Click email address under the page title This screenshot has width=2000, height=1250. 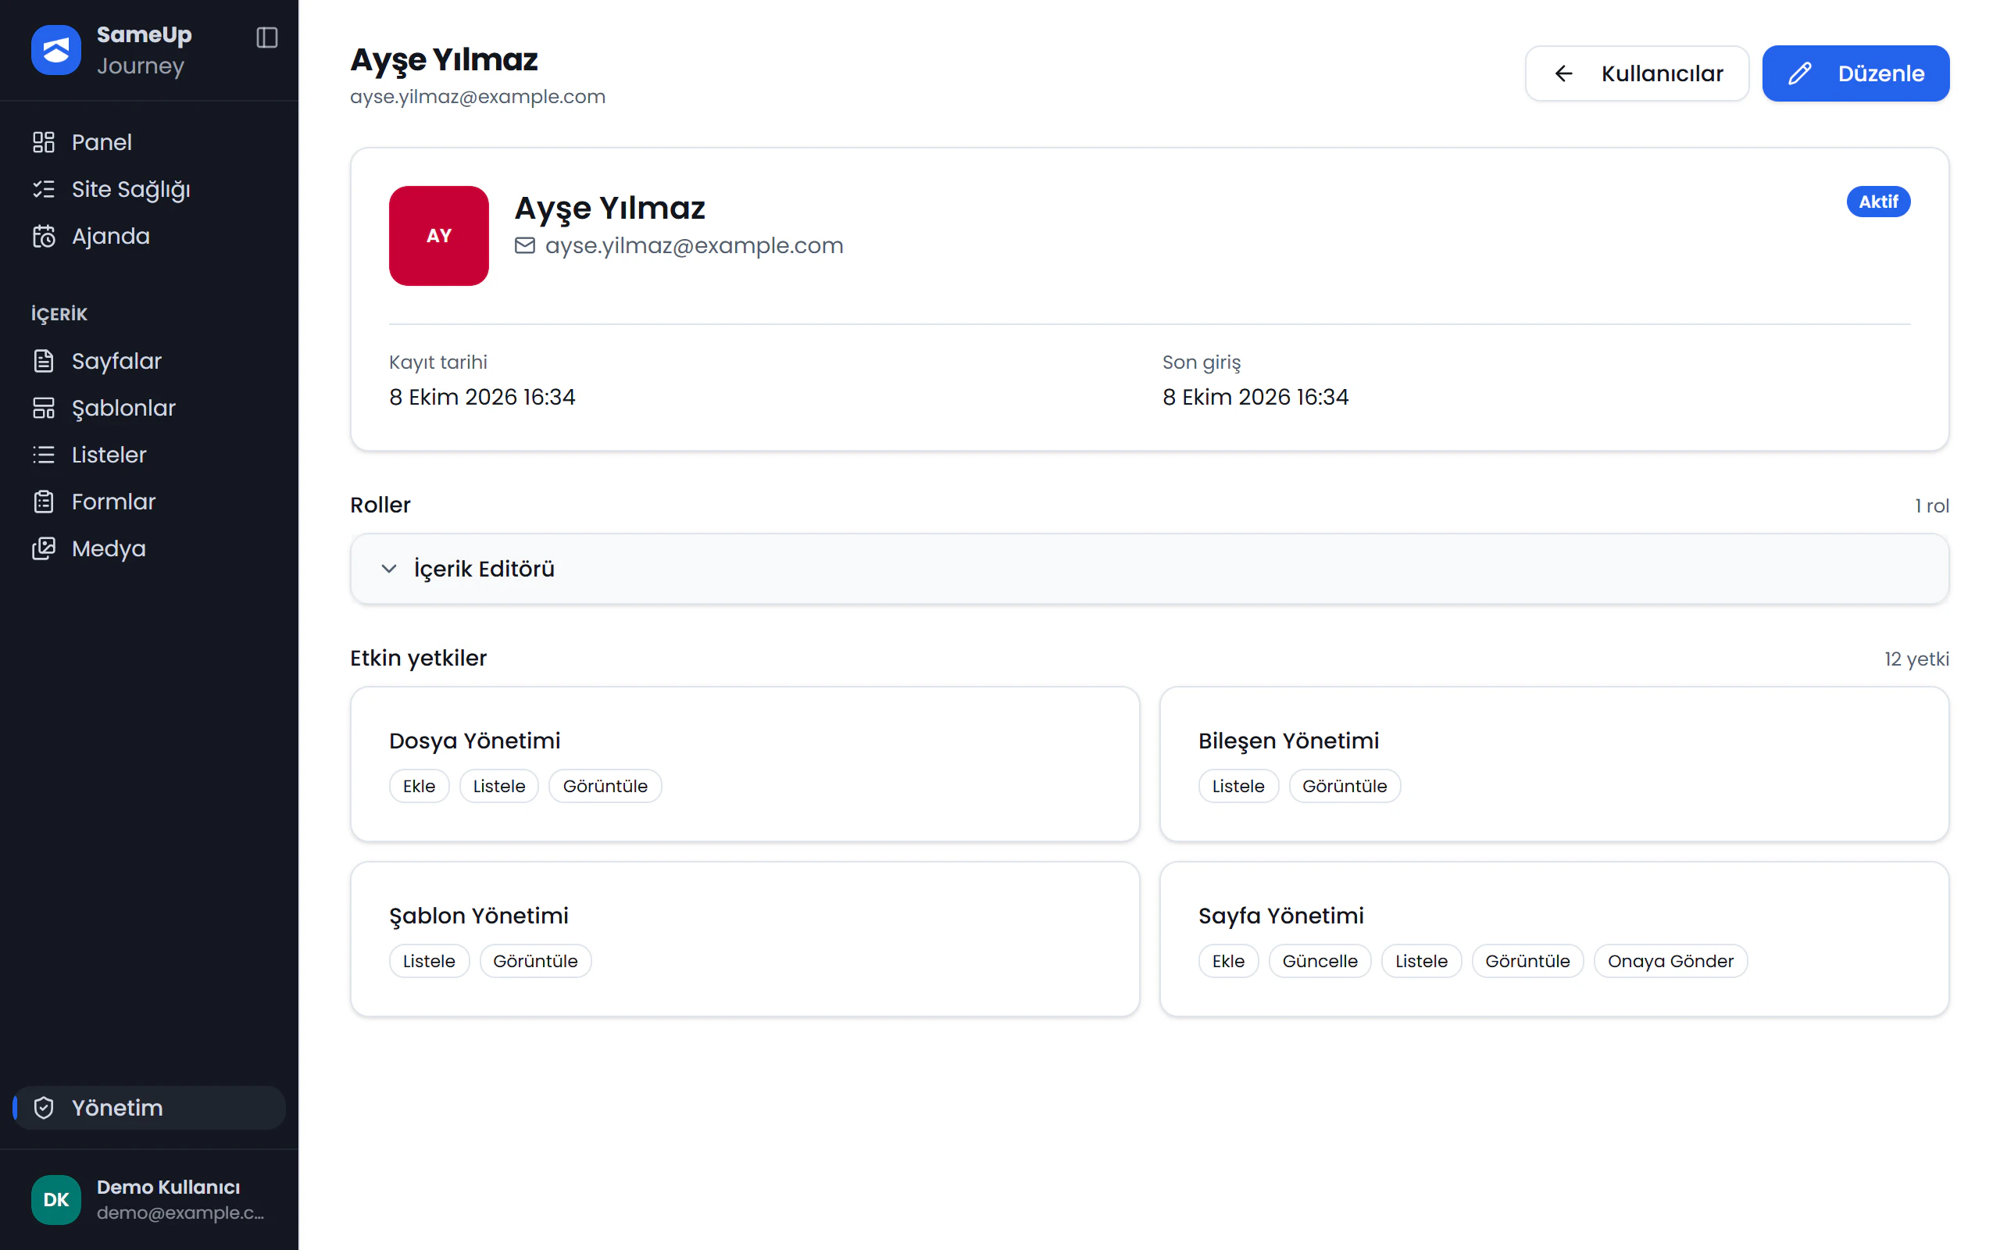(x=477, y=97)
